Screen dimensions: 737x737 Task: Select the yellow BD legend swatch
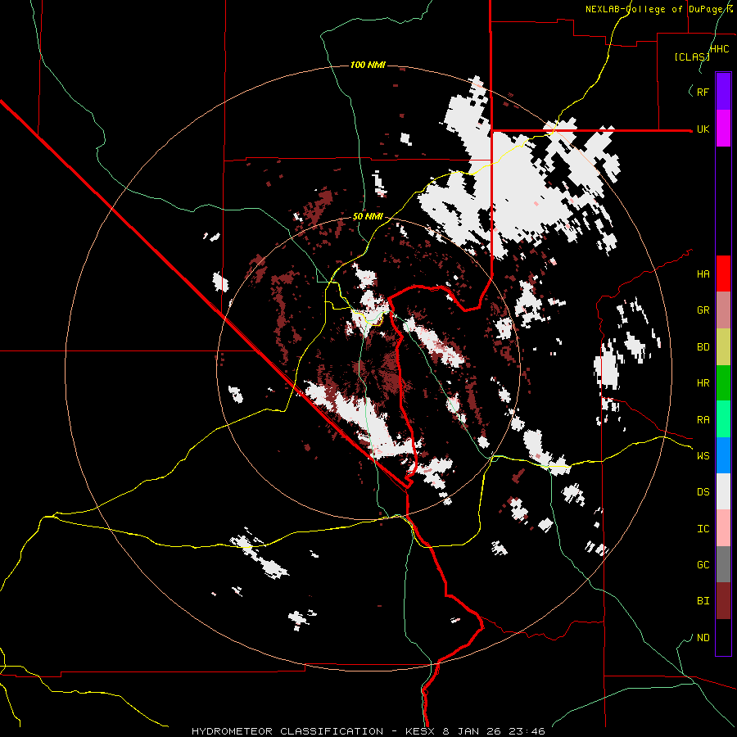pyautogui.click(x=723, y=347)
